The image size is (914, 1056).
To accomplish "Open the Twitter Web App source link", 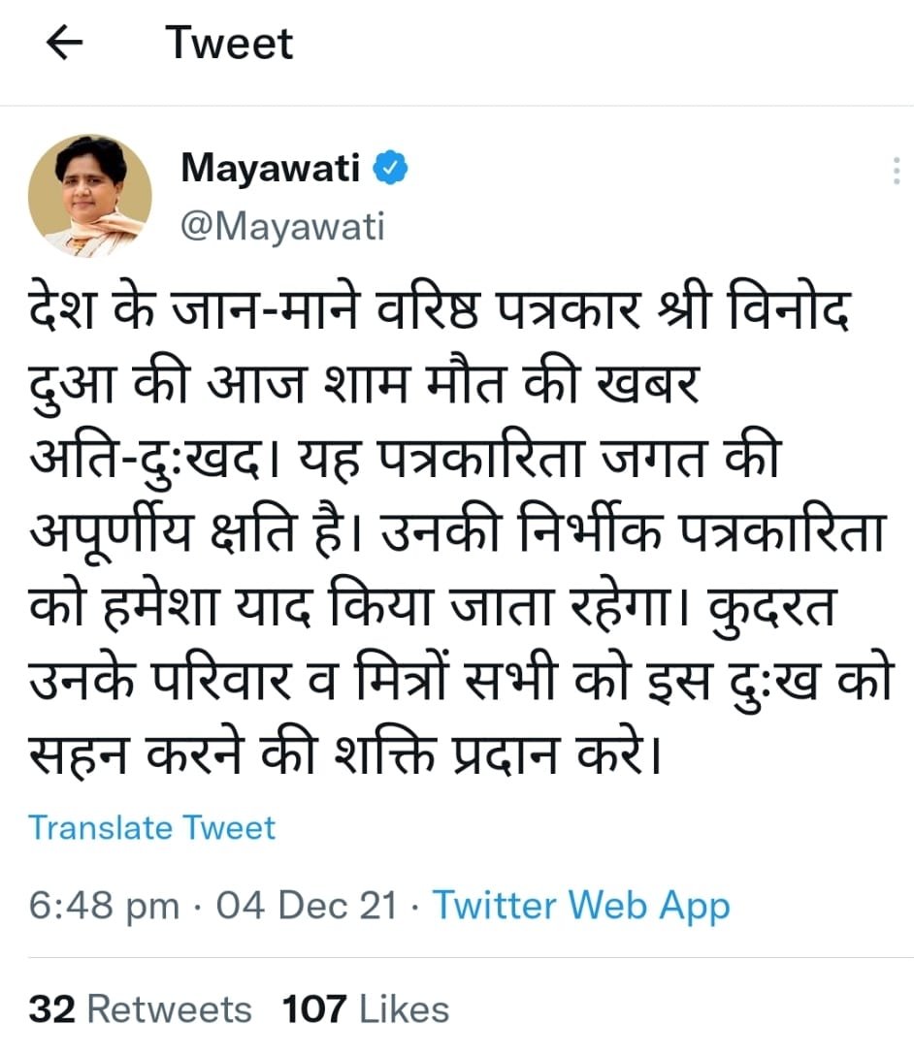I will (x=581, y=905).
